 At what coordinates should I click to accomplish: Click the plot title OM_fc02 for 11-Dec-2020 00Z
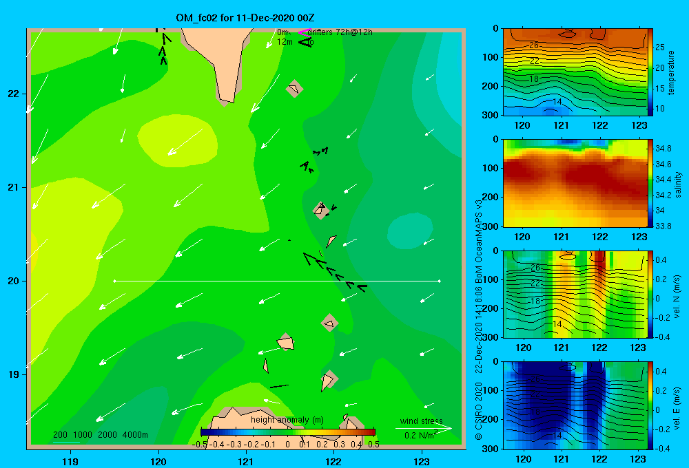[x=245, y=18]
